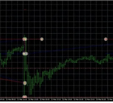Select the double-arrow marker where the tall candle crosses the blue line

coord(25,54)
